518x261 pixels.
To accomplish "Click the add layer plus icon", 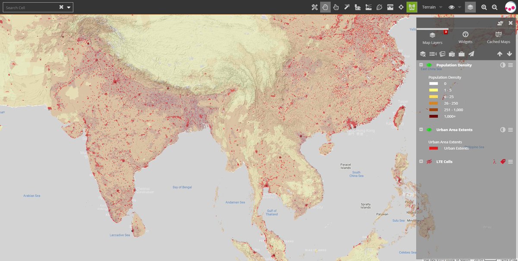I will 442,54.
